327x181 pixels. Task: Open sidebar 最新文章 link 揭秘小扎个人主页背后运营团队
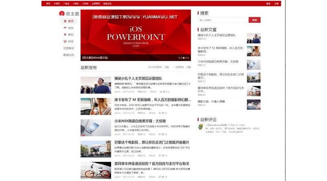217,35
